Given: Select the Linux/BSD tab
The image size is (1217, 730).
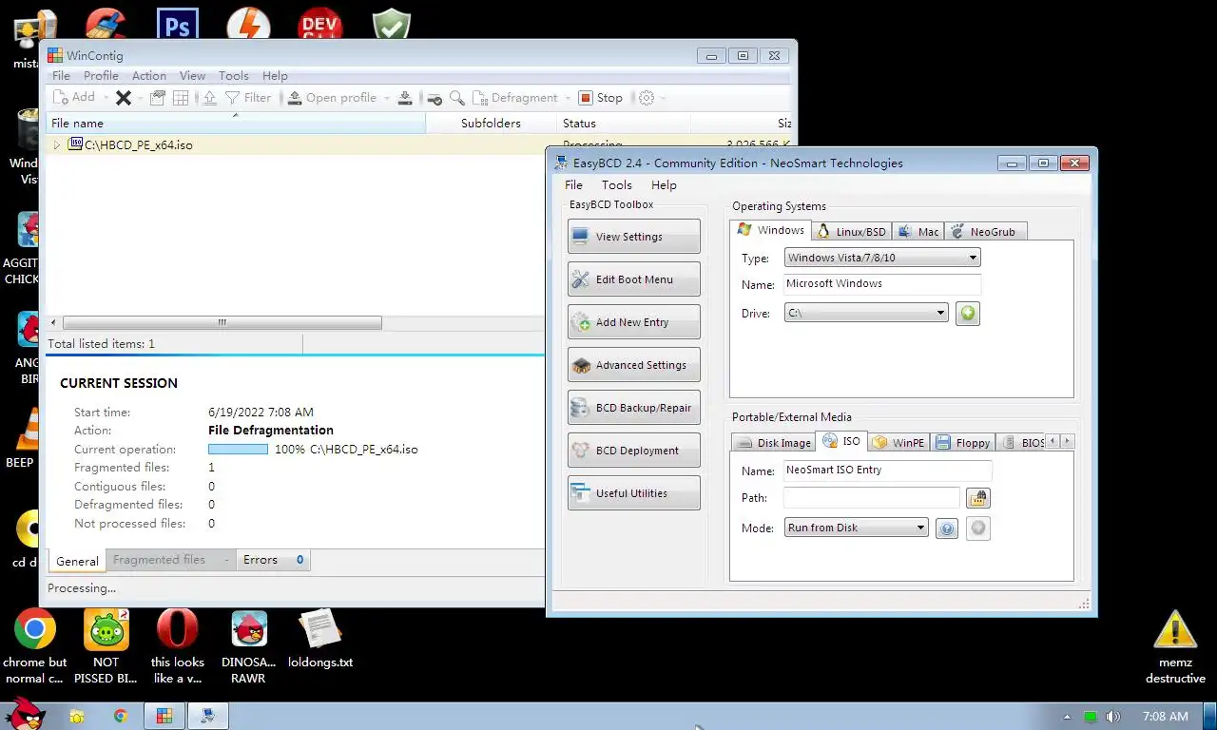Looking at the screenshot, I should click(852, 232).
